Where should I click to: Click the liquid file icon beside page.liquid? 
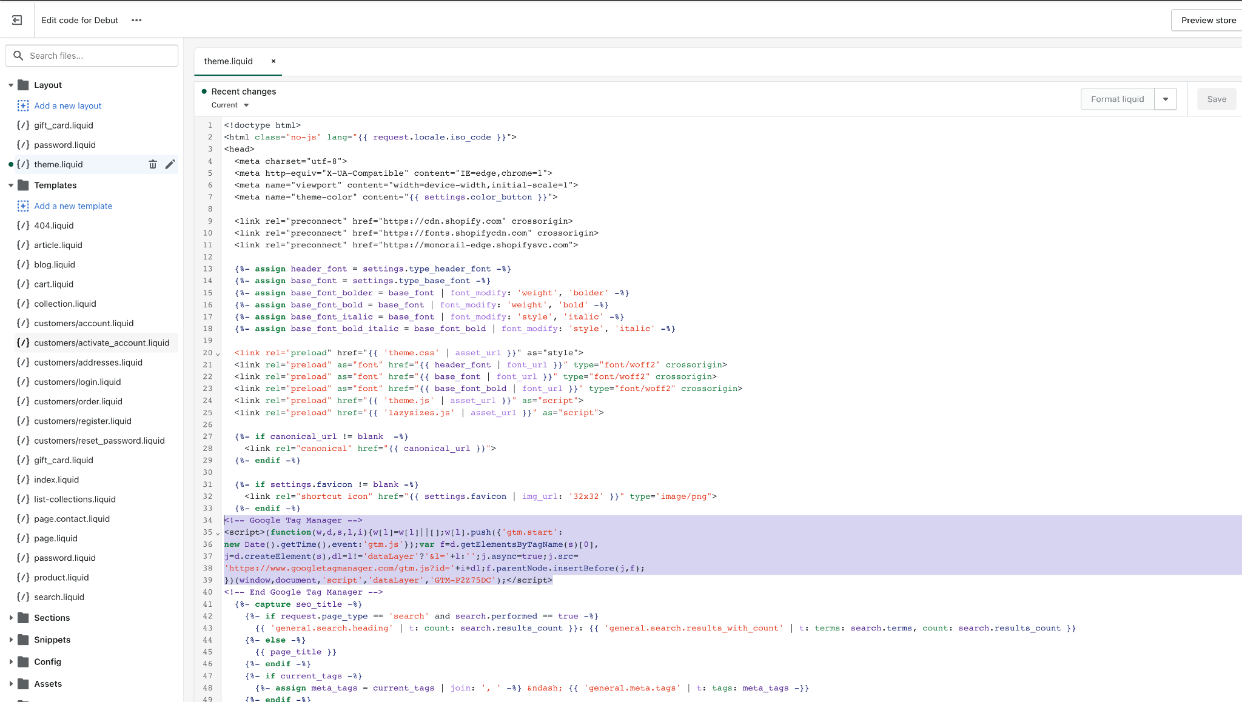click(23, 538)
